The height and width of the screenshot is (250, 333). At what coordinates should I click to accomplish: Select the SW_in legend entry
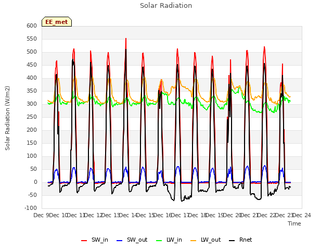coord(95,240)
